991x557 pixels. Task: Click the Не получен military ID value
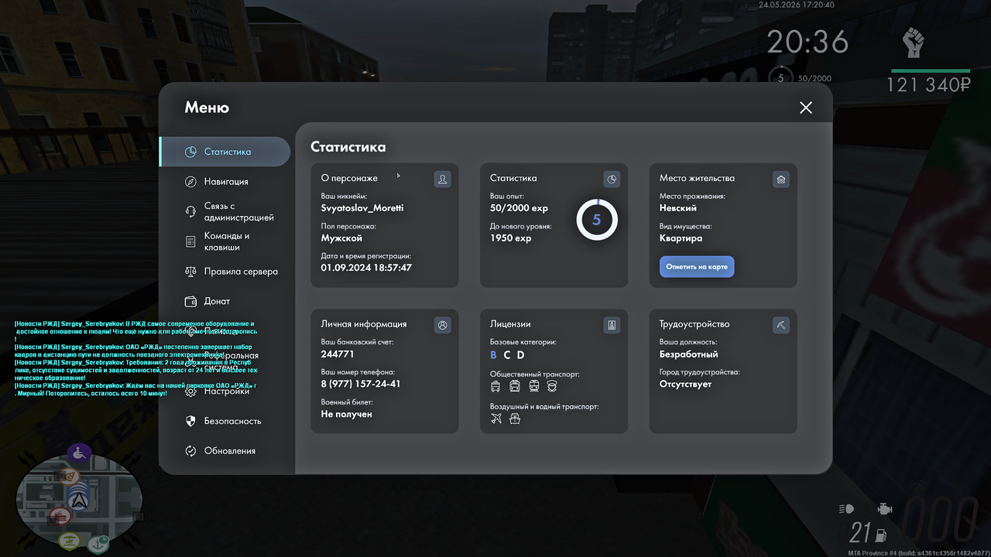click(x=347, y=414)
